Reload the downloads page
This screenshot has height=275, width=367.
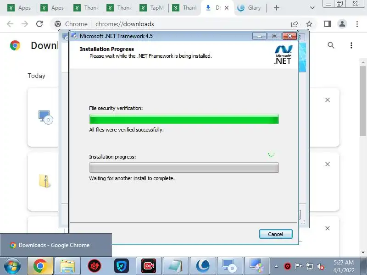(39, 24)
